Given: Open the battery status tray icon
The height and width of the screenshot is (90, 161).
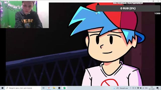Looking at the screenshot, I should pyautogui.click(x=141, y=88).
